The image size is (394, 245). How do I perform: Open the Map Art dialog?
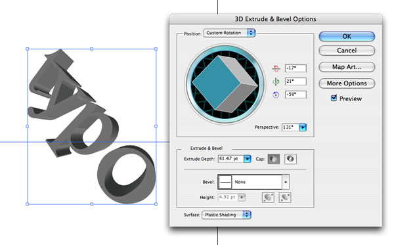[347, 67]
